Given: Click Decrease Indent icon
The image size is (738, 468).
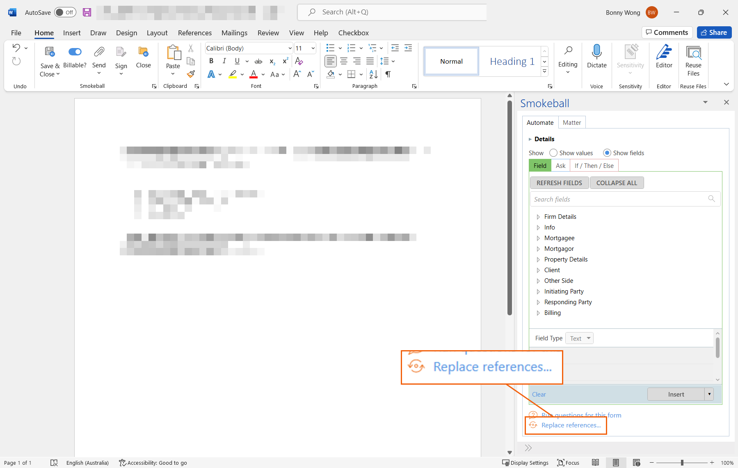Looking at the screenshot, I should (x=395, y=48).
